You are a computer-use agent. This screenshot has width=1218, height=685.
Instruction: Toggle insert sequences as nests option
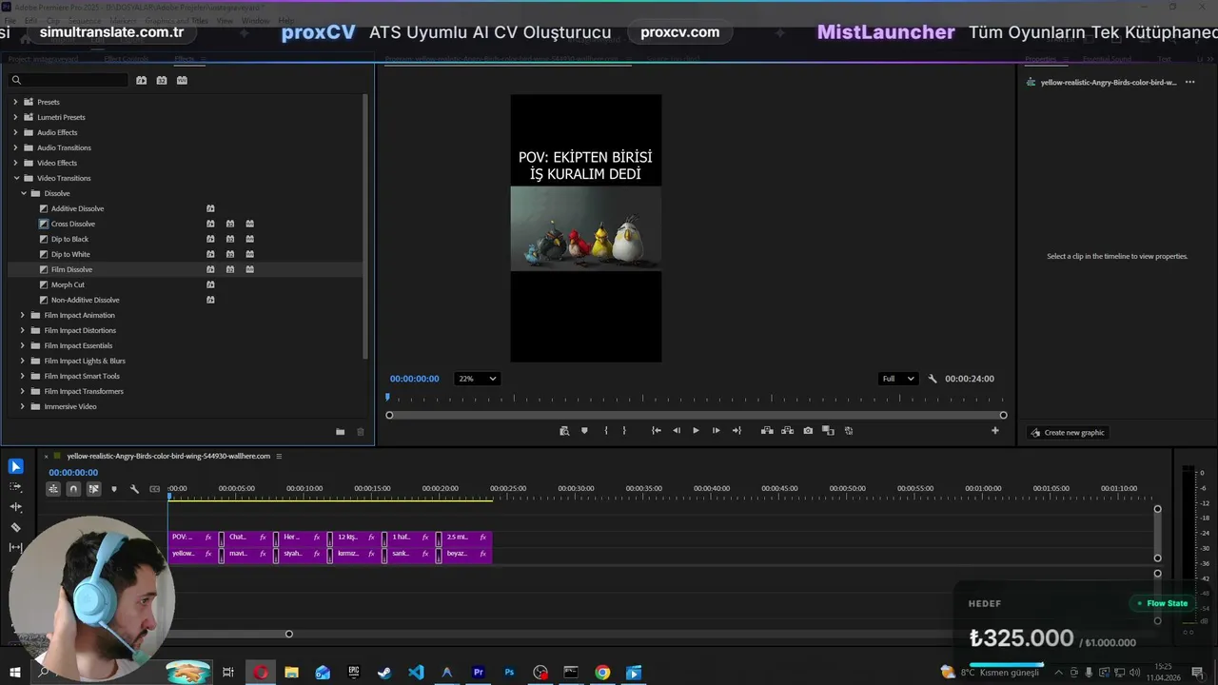[x=53, y=489]
